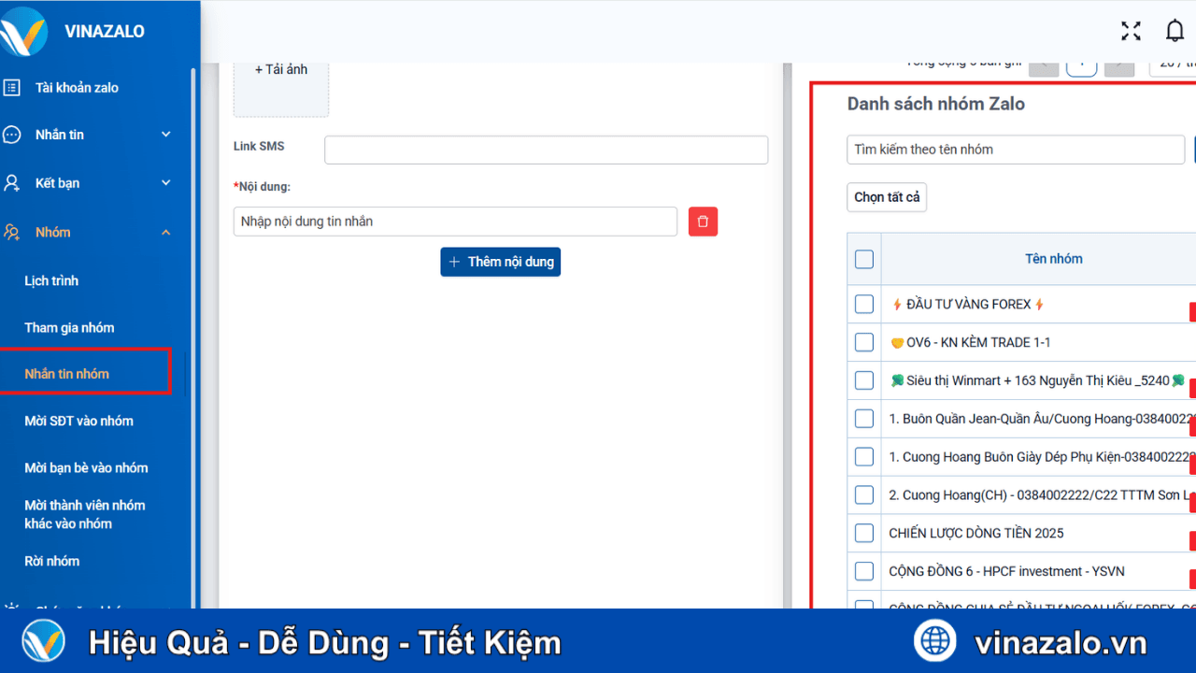Open Rời nhóm submenu item

pos(51,561)
